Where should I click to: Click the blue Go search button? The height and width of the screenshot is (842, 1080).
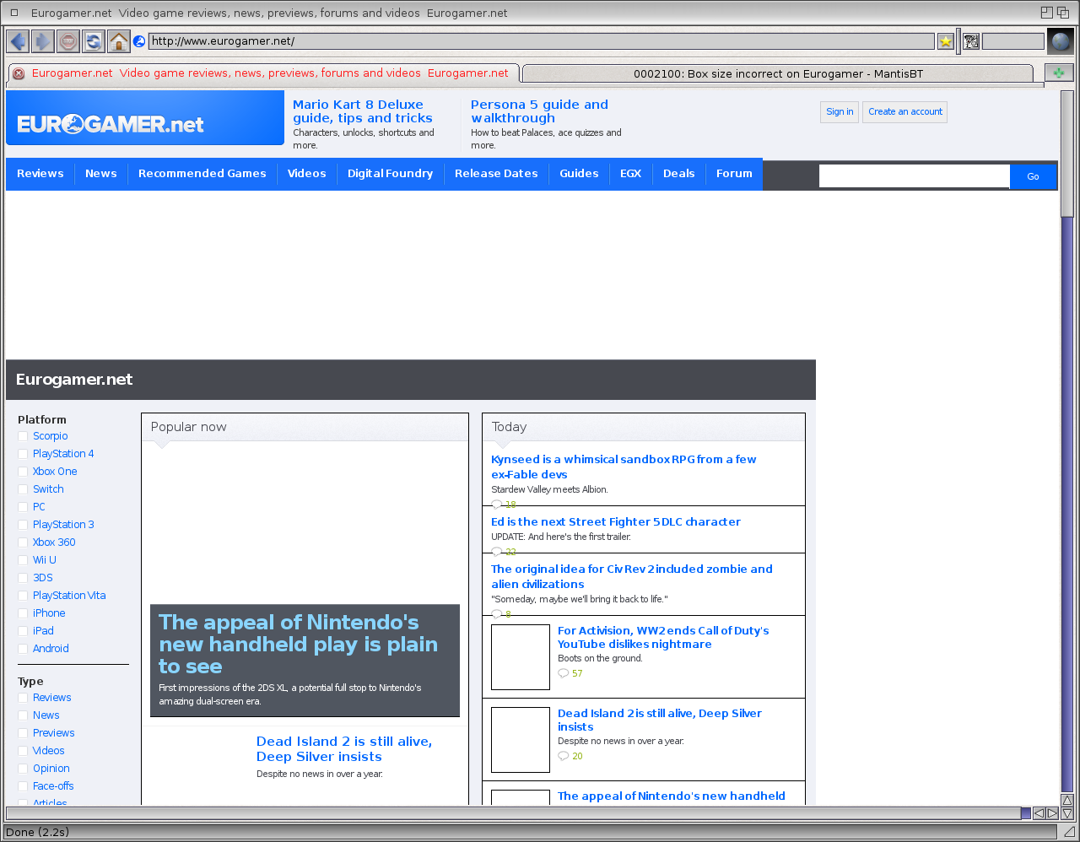coord(1033,176)
